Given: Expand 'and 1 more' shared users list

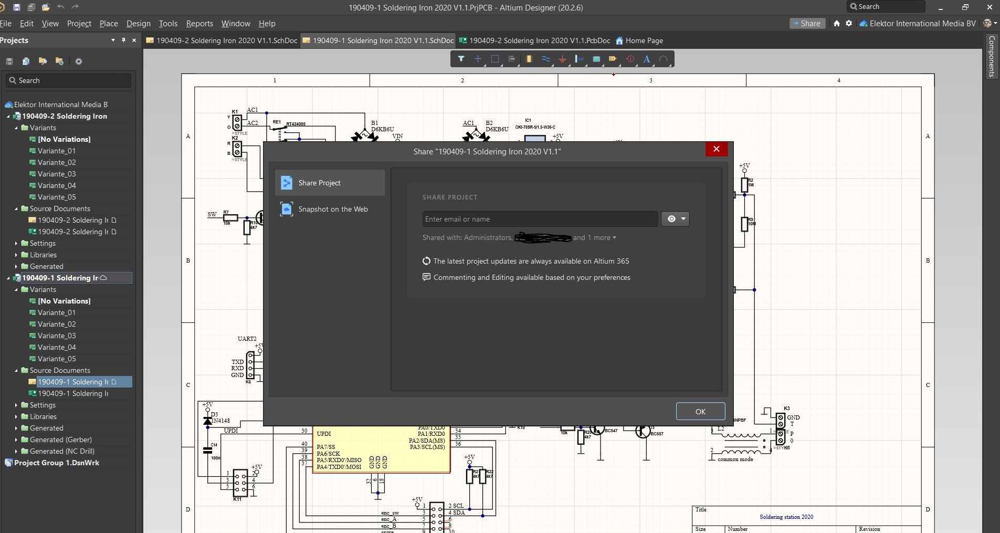Looking at the screenshot, I should [x=595, y=237].
